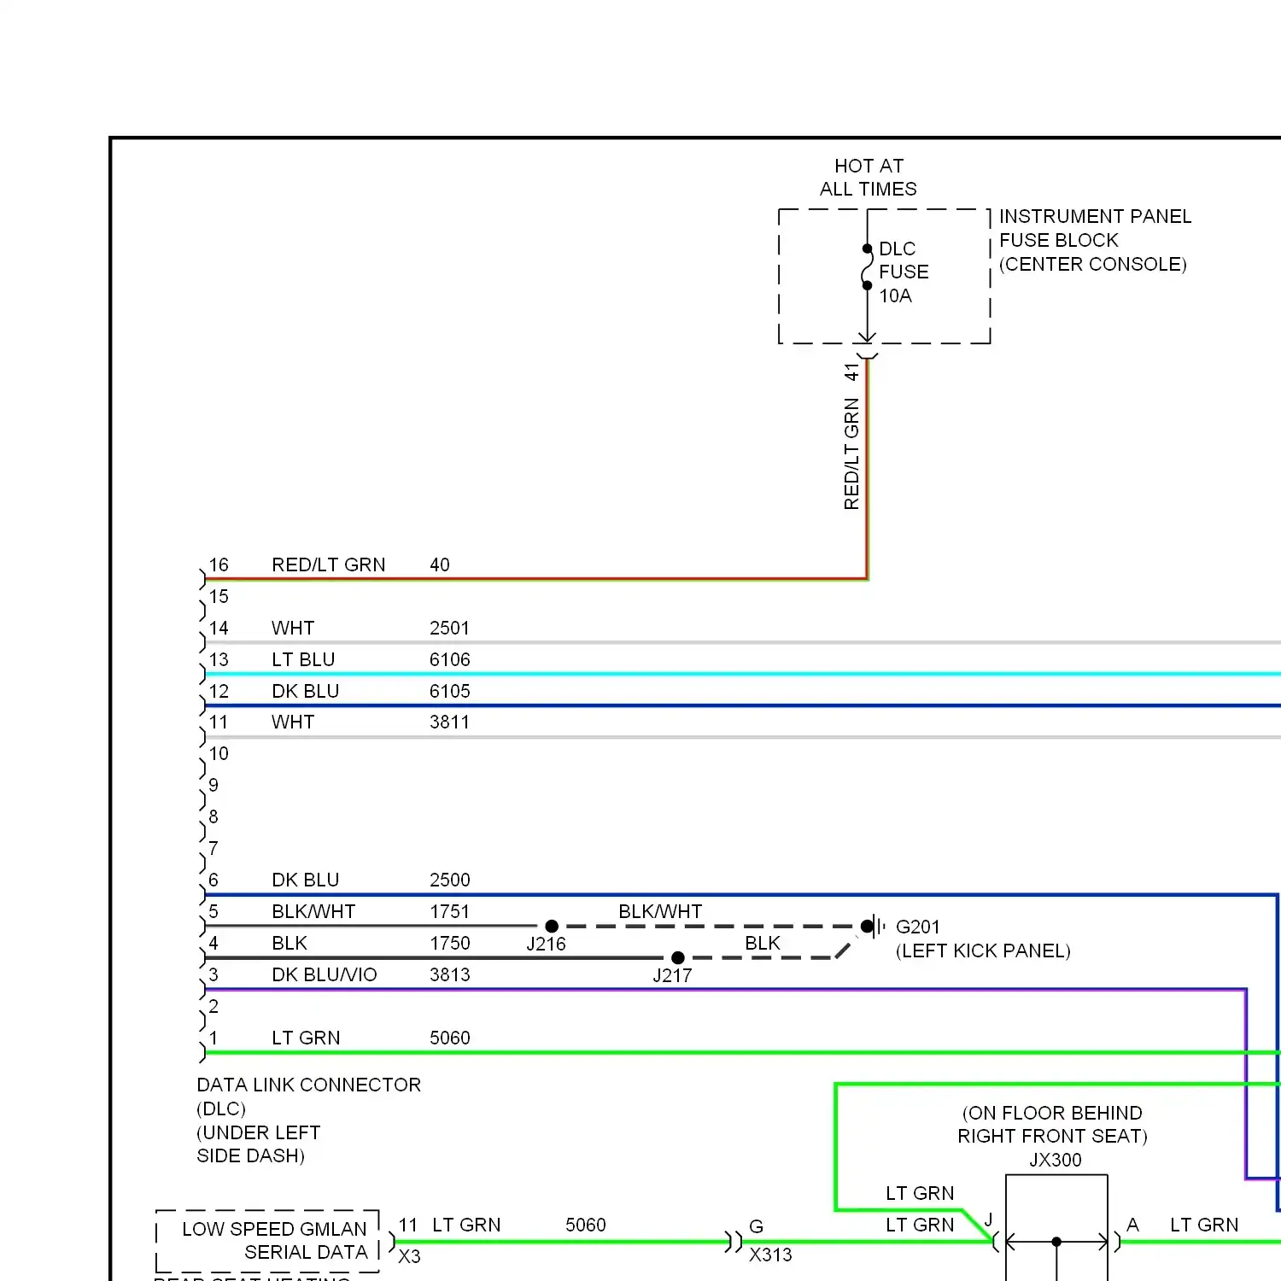Click the 'X313' connector label

pyautogui.click(x=770, y=1255)
